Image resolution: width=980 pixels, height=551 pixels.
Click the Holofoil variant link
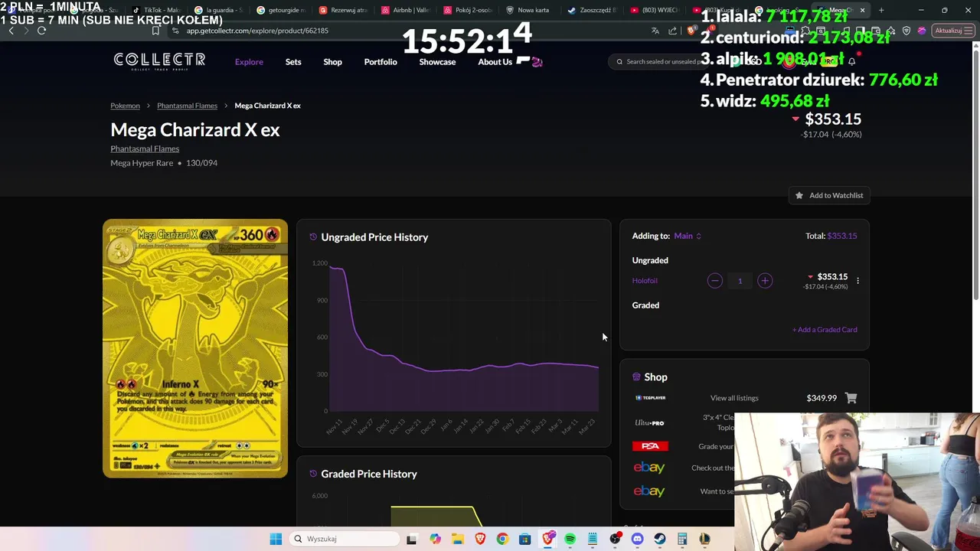click(645, 281)
